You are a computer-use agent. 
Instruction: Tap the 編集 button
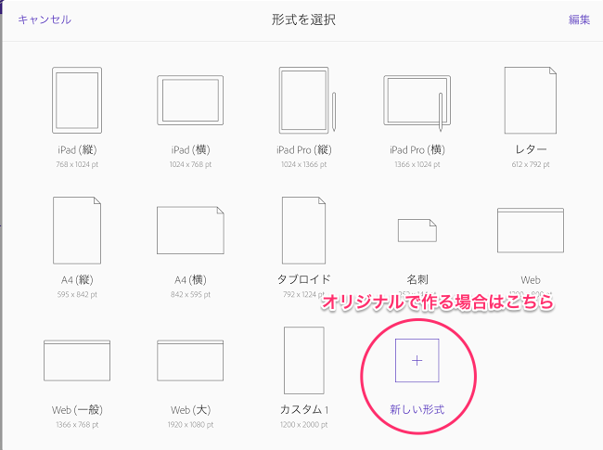coord(579,19)
